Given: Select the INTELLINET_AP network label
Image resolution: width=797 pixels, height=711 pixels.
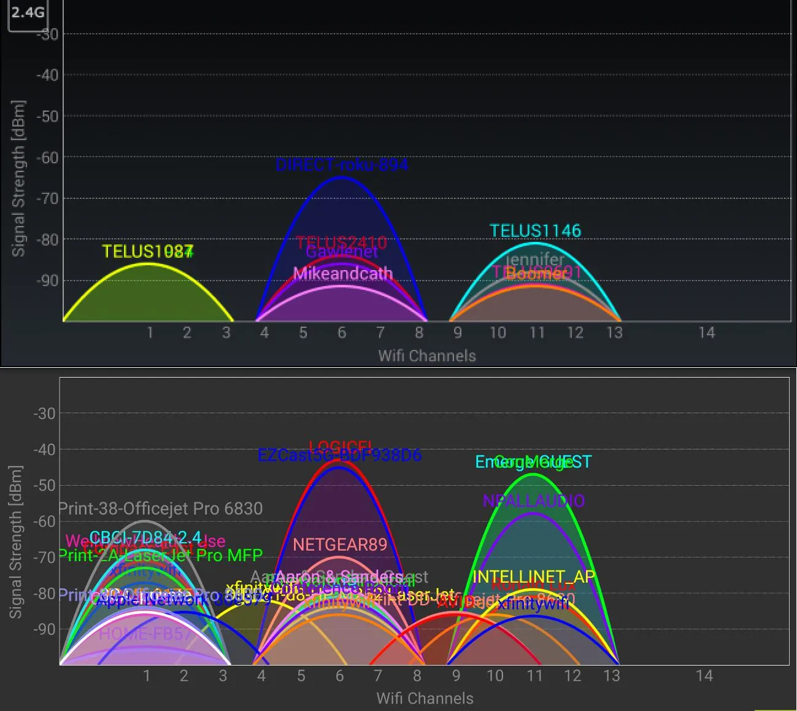Looking at the screenshot, I should 533,577.
